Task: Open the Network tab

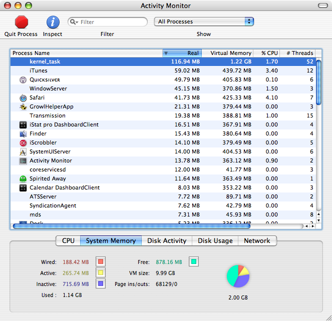Action: point(257,240)
